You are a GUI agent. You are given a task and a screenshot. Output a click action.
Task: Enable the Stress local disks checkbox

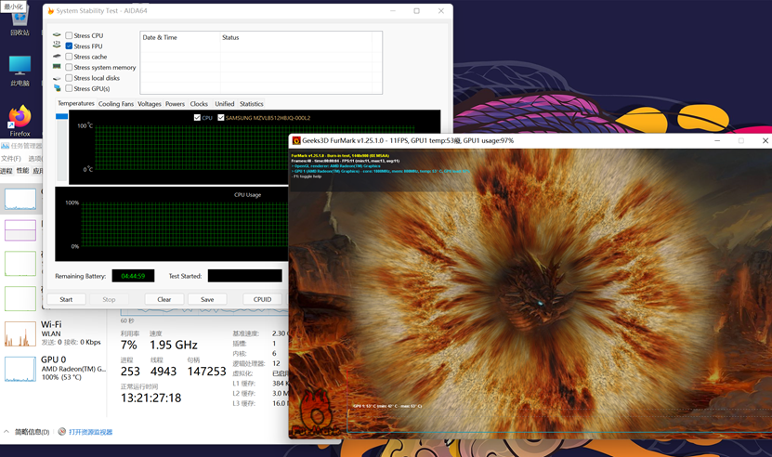click(x=69, y=78)
